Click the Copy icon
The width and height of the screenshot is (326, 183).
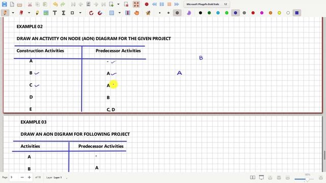coord(37,4)
